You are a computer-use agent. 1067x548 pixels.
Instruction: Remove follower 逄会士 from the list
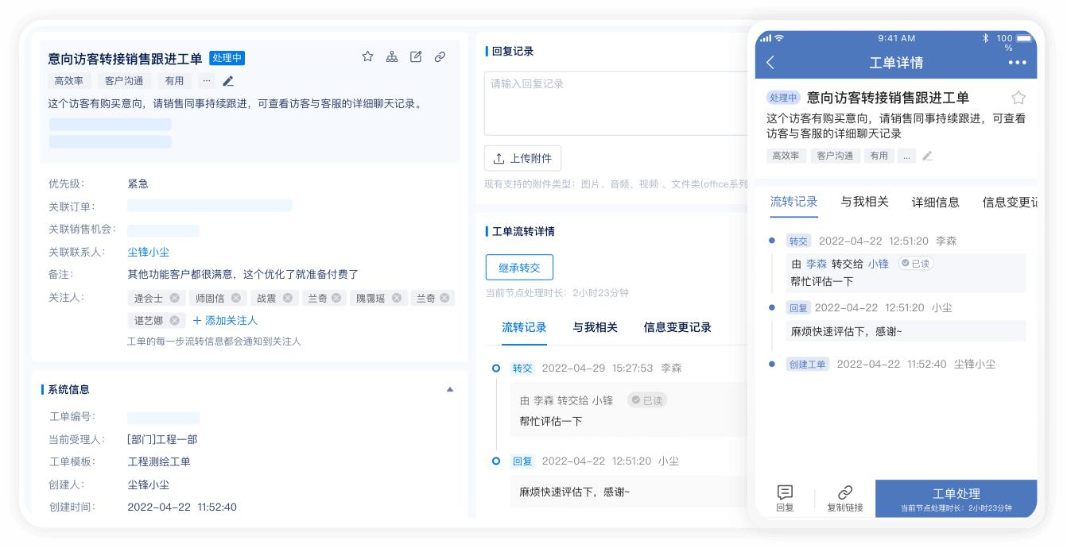(174, 298)
